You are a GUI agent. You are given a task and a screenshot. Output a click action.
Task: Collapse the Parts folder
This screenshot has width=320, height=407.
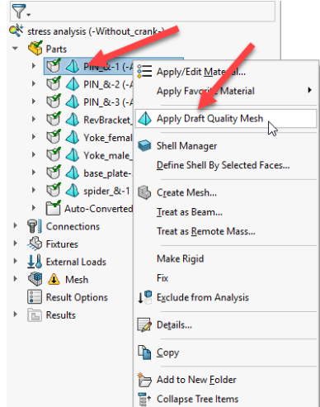[x=15, y=49]
